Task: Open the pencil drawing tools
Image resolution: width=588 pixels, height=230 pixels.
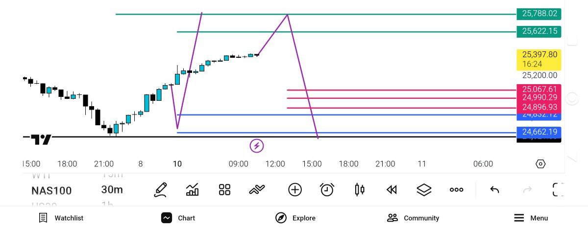Action: [x=160, y=189]
